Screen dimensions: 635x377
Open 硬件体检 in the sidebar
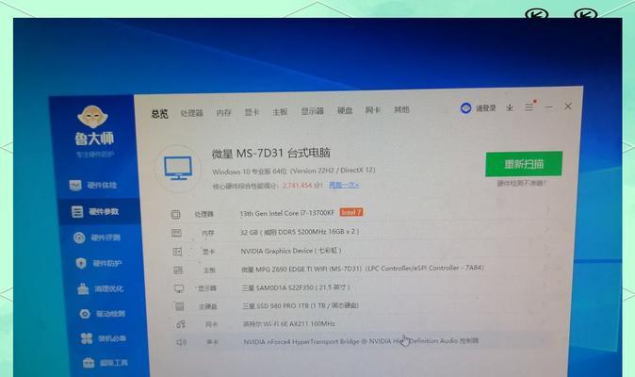(x=93, y=186)
